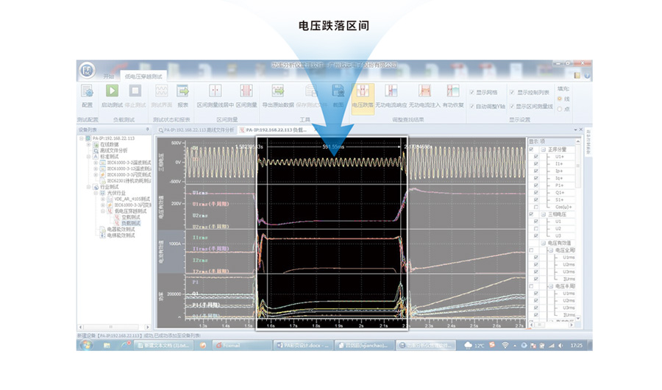Toggle the 自动调整Y轴 checkbox
Screen dimensions: 662x390
point(472,106)
